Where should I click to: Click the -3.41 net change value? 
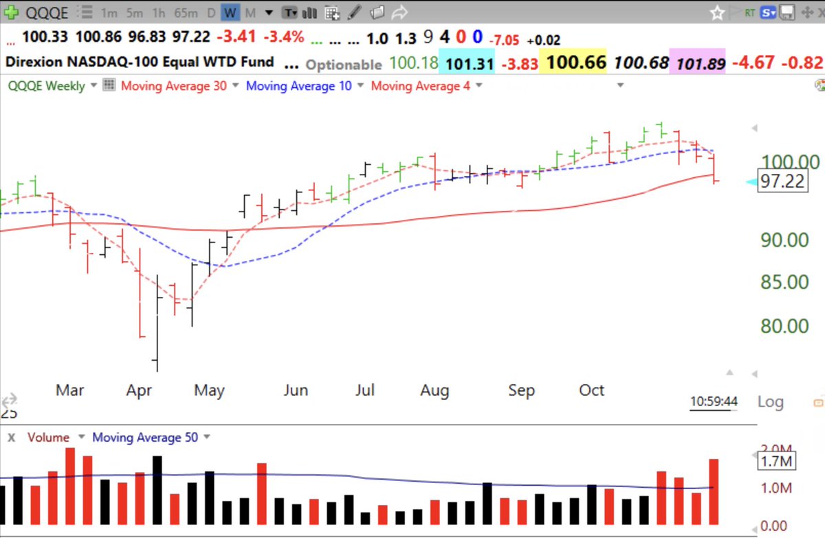(234, 36)
